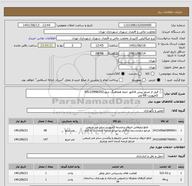Click the validity time field 09:00
This screenshot has width=192, height=186.
pos(99,53)
